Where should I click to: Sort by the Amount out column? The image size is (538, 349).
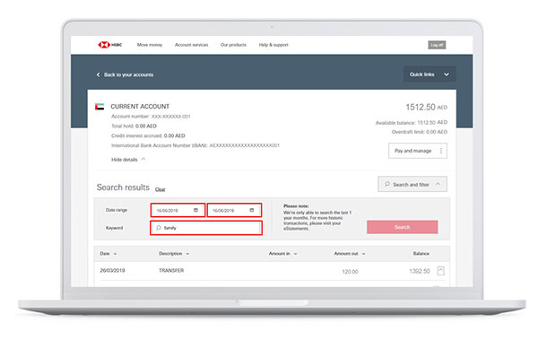point(350,254)
